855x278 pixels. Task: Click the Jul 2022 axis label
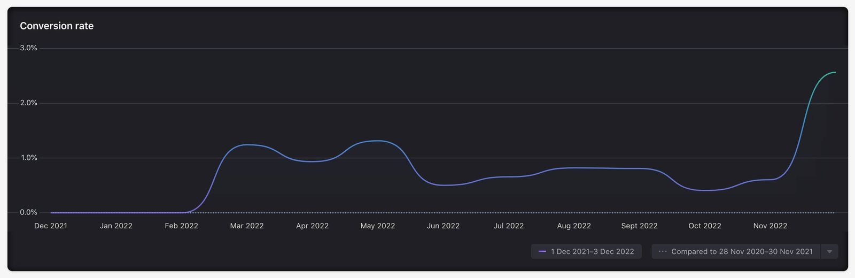click(x=509, y=226)
